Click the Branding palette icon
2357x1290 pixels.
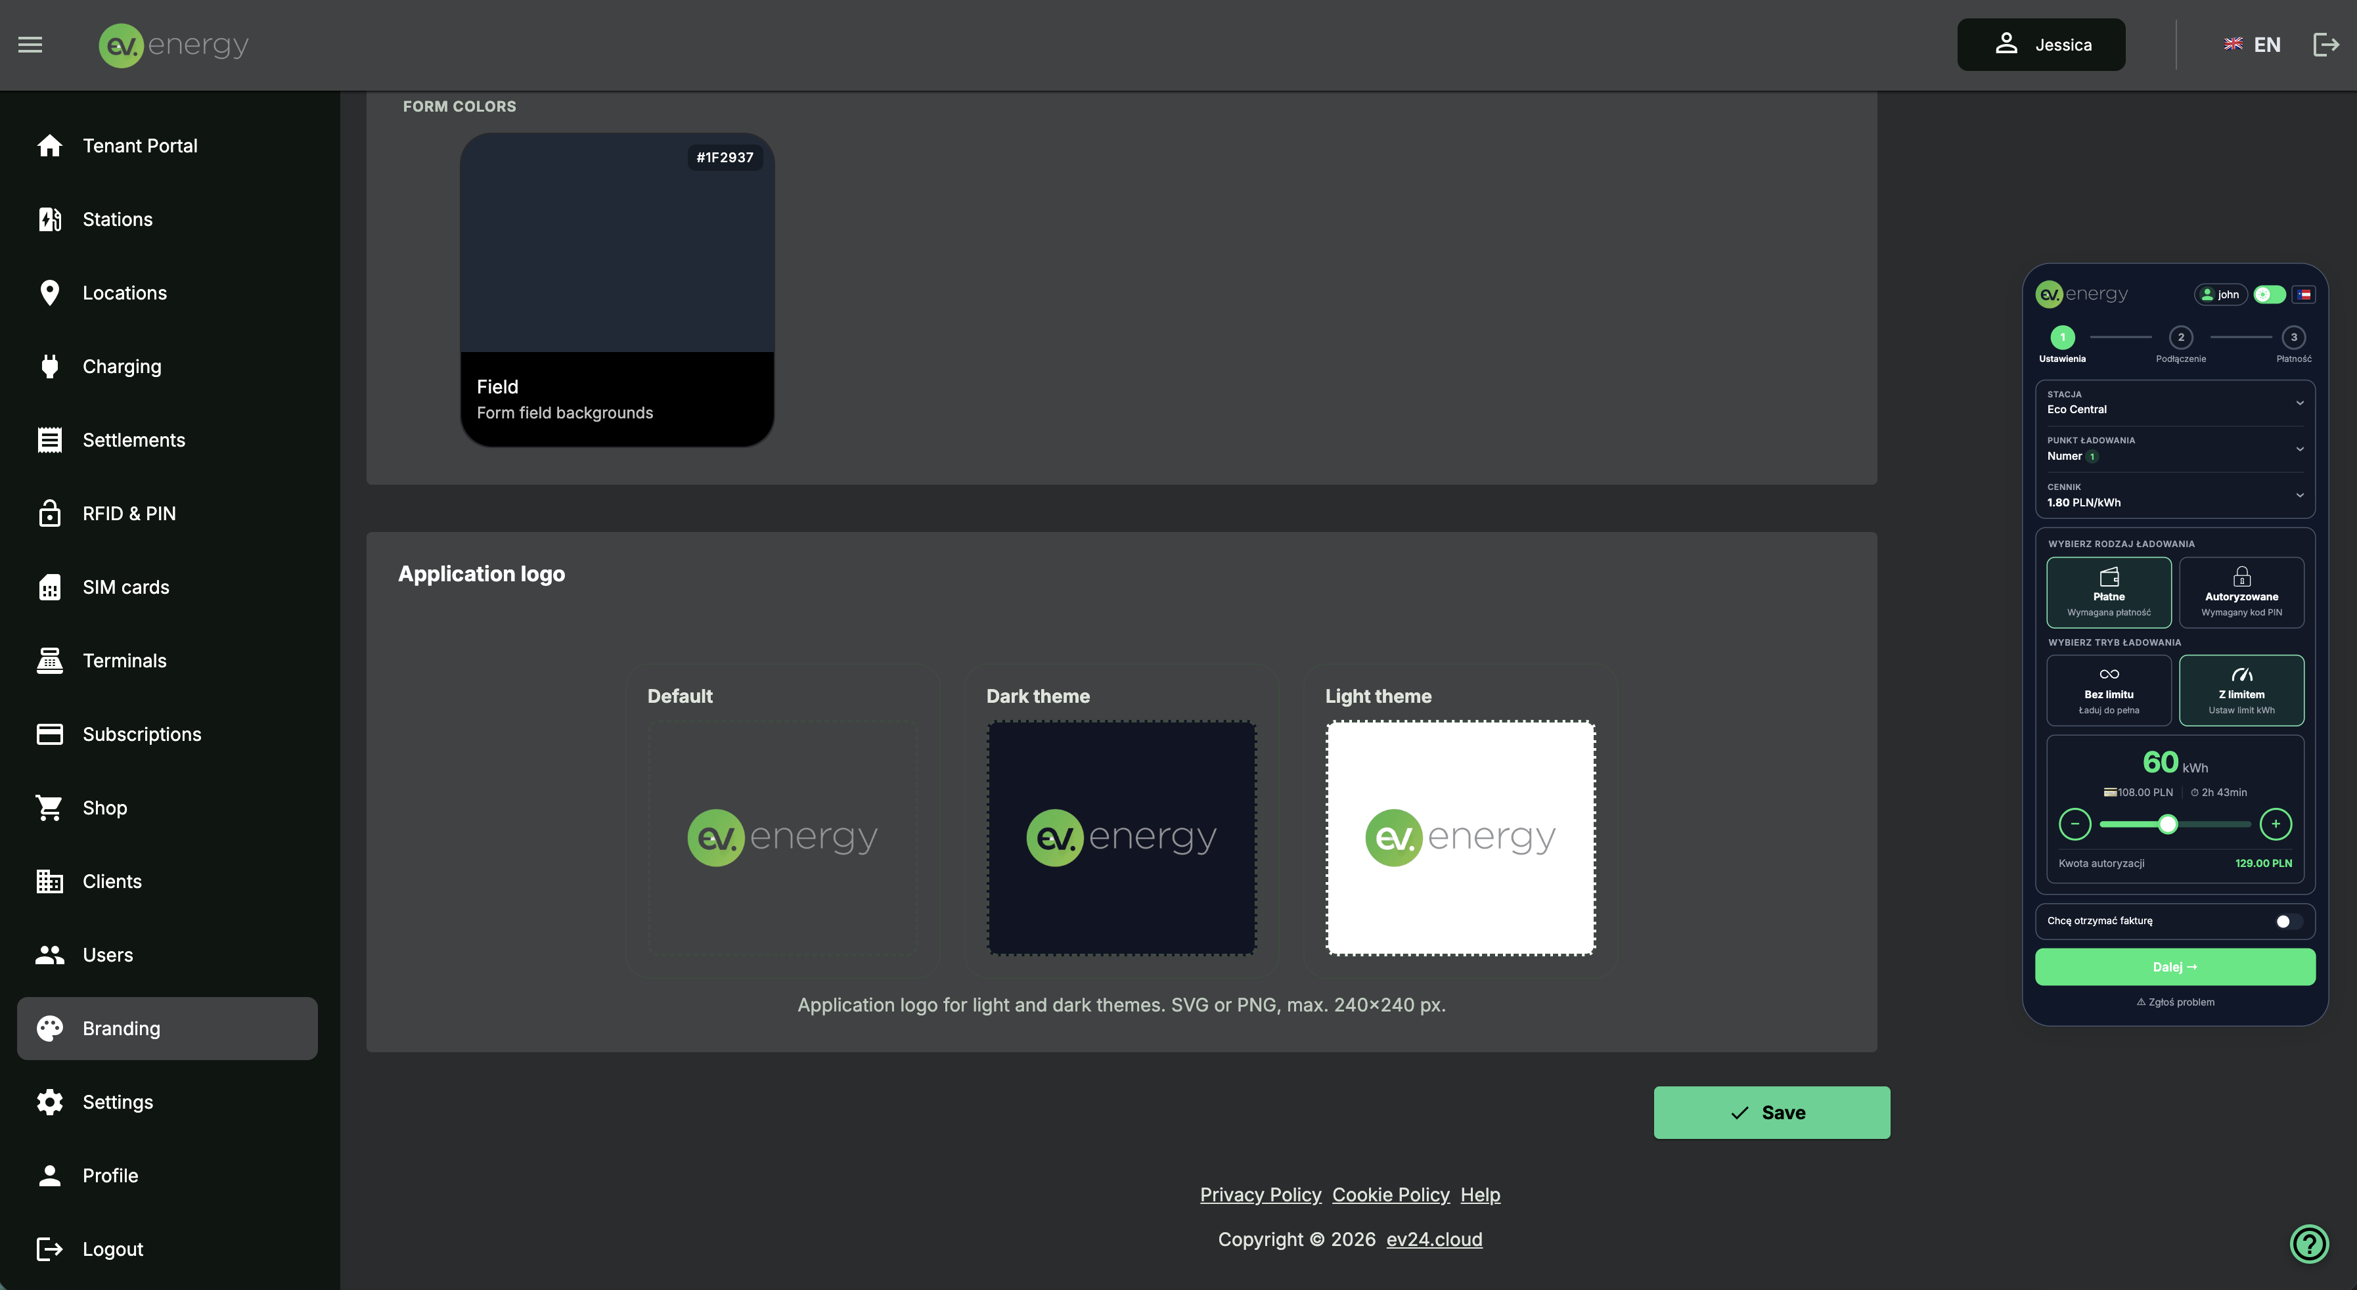[x=49, y=1029]
